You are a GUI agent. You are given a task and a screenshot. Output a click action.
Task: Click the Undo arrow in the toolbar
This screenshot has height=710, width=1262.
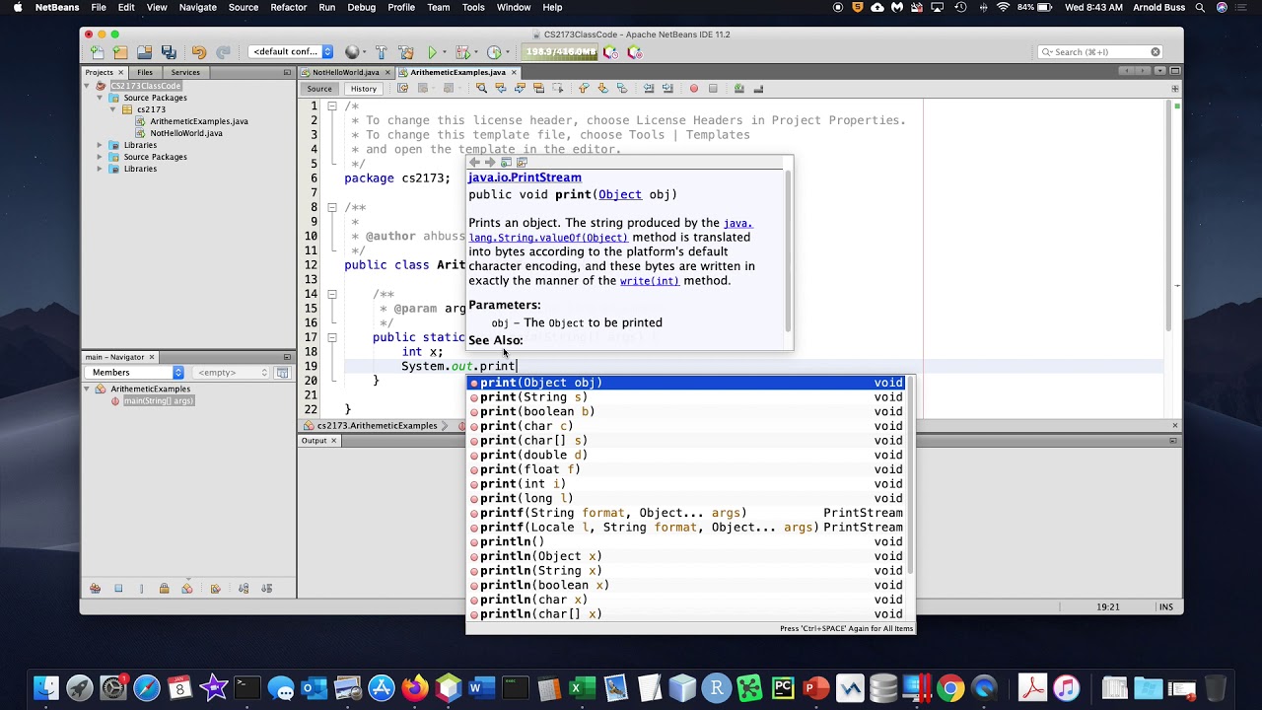[199, 52]
